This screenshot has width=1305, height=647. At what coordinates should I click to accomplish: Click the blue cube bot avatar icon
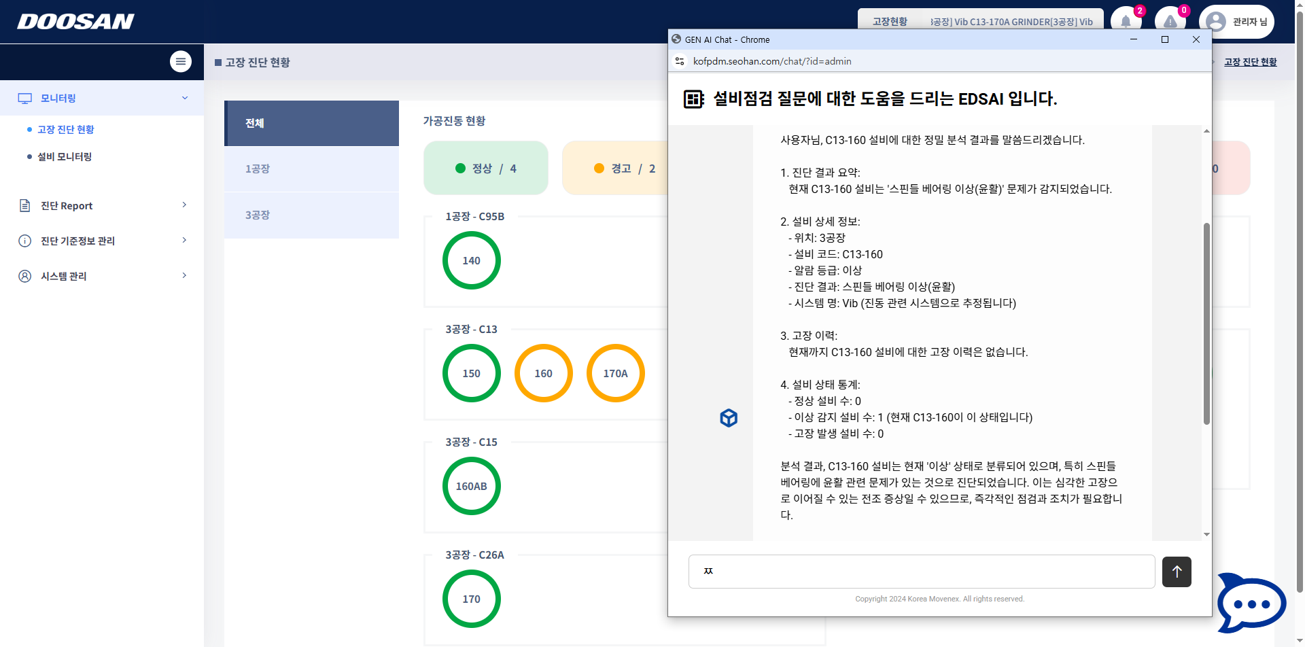tap(729, 418)
